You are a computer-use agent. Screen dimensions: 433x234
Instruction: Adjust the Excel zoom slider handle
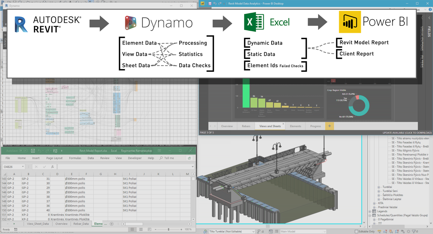point(168,230)
